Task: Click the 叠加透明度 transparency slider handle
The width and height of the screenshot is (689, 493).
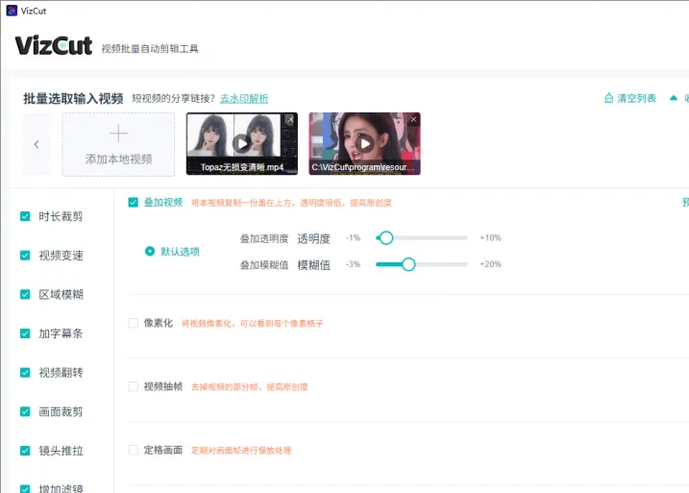Action: [x=385, y=237]
